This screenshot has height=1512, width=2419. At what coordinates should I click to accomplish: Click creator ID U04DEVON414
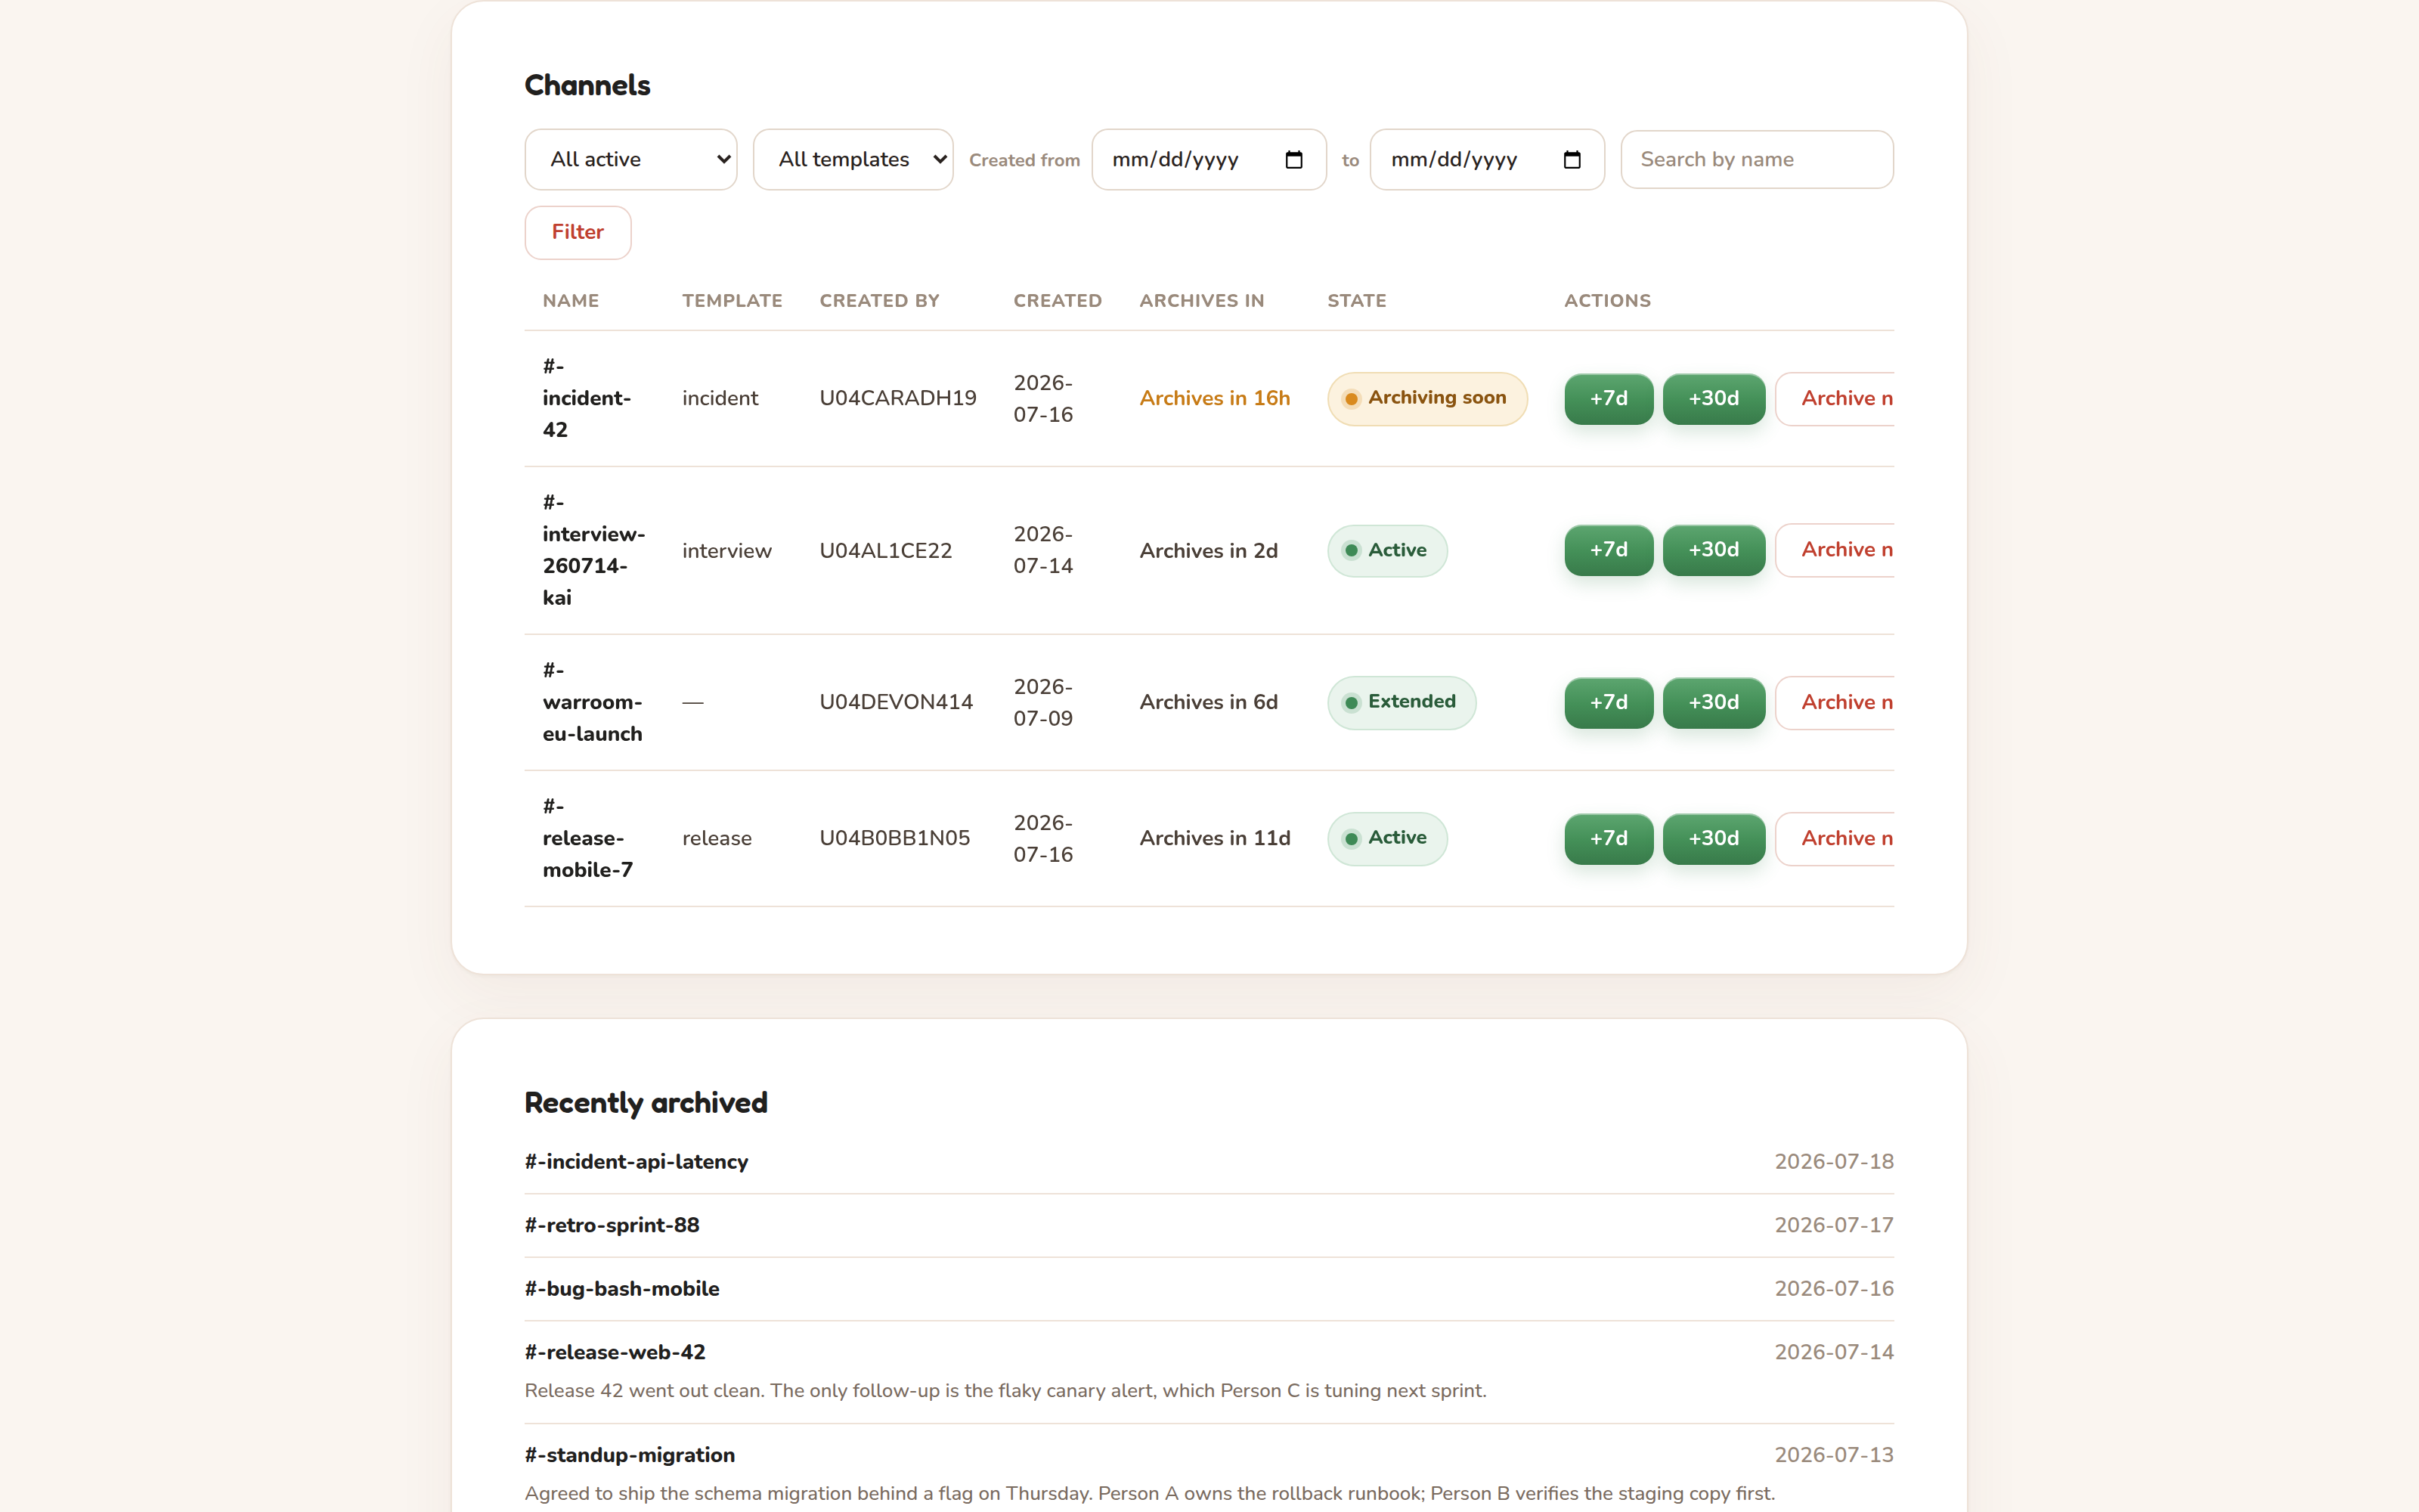[x=896, y=702]
